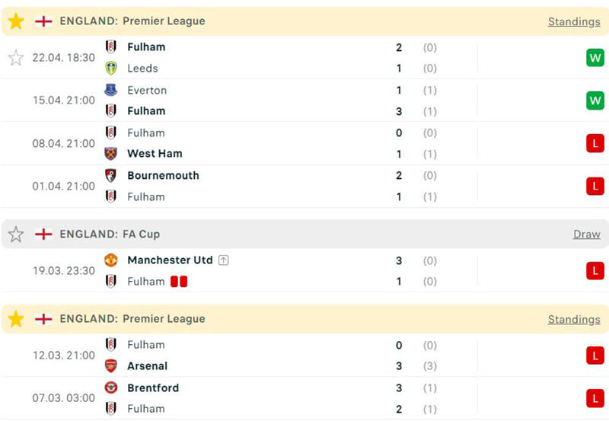This screenshot has width=609, height=421.
Task: Click the red L badge for Arsenal match
Action: (595, 356)
